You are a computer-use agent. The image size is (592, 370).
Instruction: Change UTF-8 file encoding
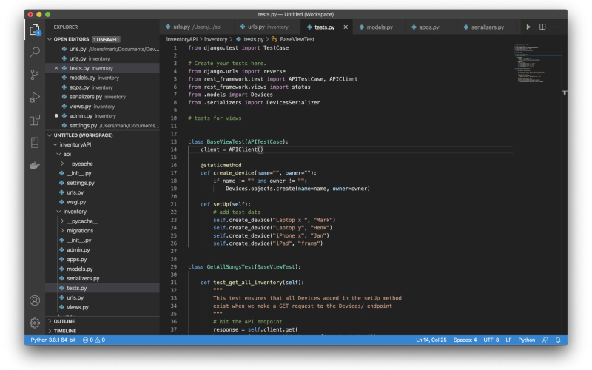coord(491,340)
